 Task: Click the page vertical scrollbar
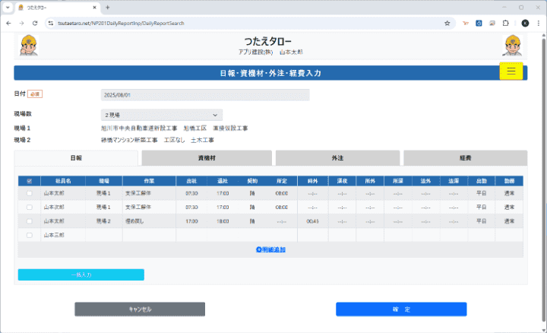[543, 182]
